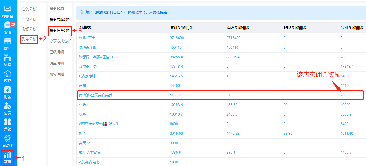Open the 佣金明细 submenu
This screenshot has width=366, height=166.
click(x=57, y=63)
